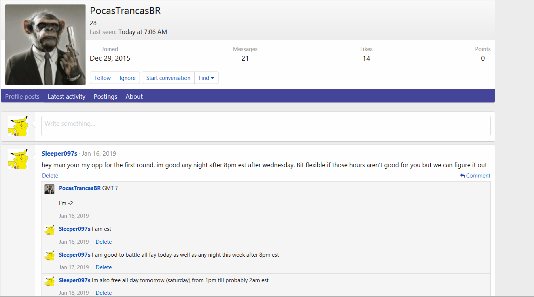This screenshot has width=534, height=297.
Task: Click Sleeper097s's Pikachu avatar on the Jan 16 post
Action: [x=18, y=159]
